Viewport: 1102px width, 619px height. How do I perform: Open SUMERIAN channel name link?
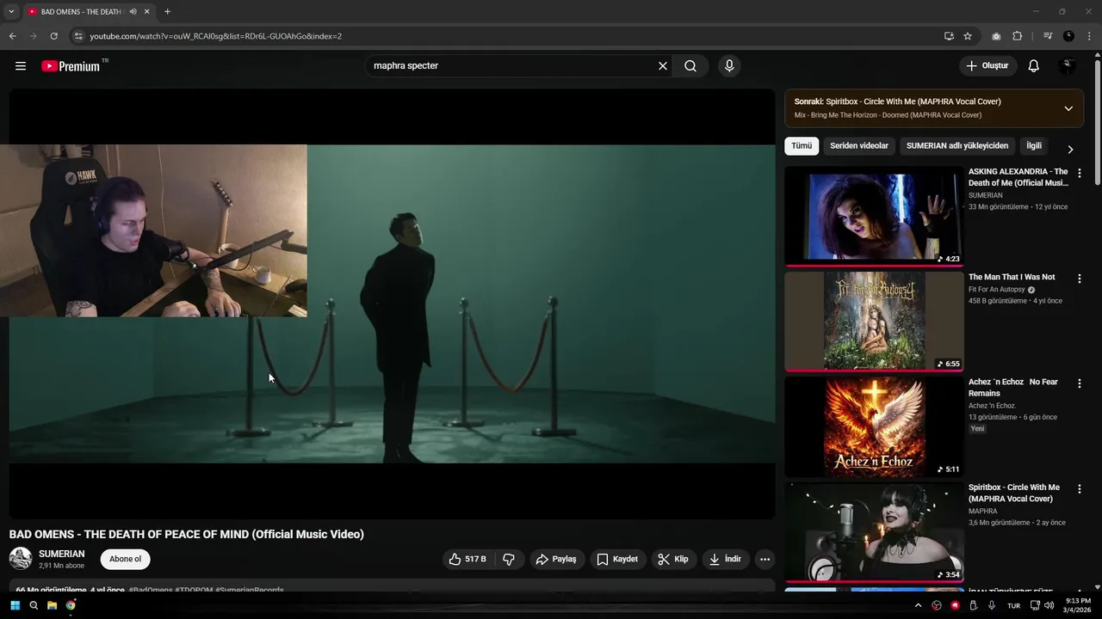click(62, 554)
